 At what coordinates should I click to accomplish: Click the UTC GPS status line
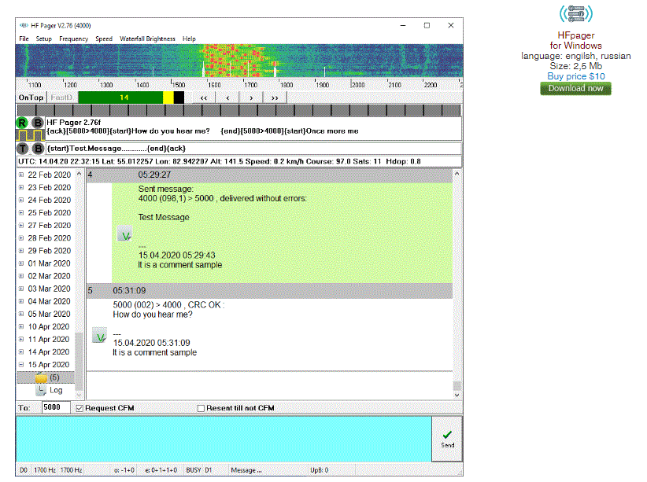pyautogui.click(x=239, y=162)
